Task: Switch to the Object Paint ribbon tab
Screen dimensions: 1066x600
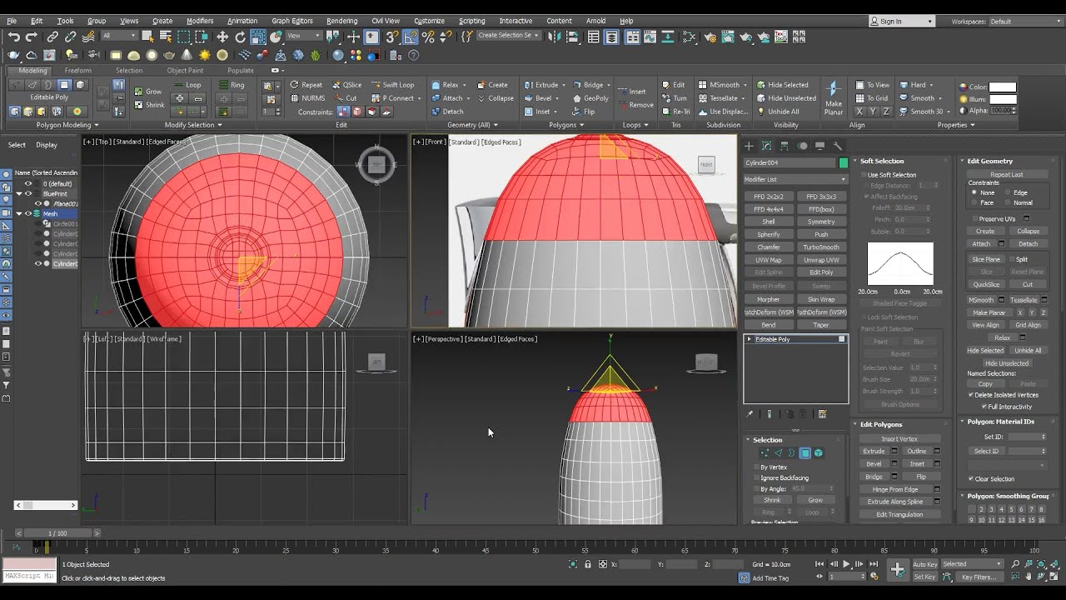Action: click(x=185, y=71)
